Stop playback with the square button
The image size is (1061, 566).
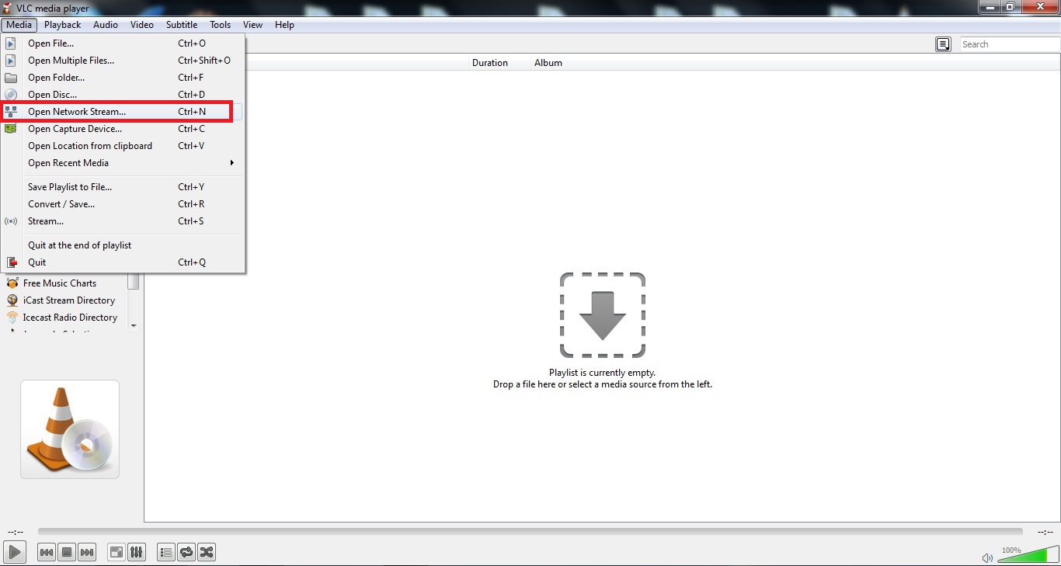(x=67, y=552)
